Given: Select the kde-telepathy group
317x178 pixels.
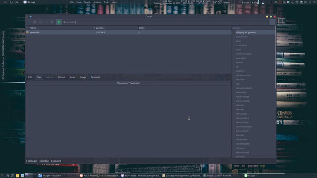Looking at the screenshot, I should click(x=243, y=144).
